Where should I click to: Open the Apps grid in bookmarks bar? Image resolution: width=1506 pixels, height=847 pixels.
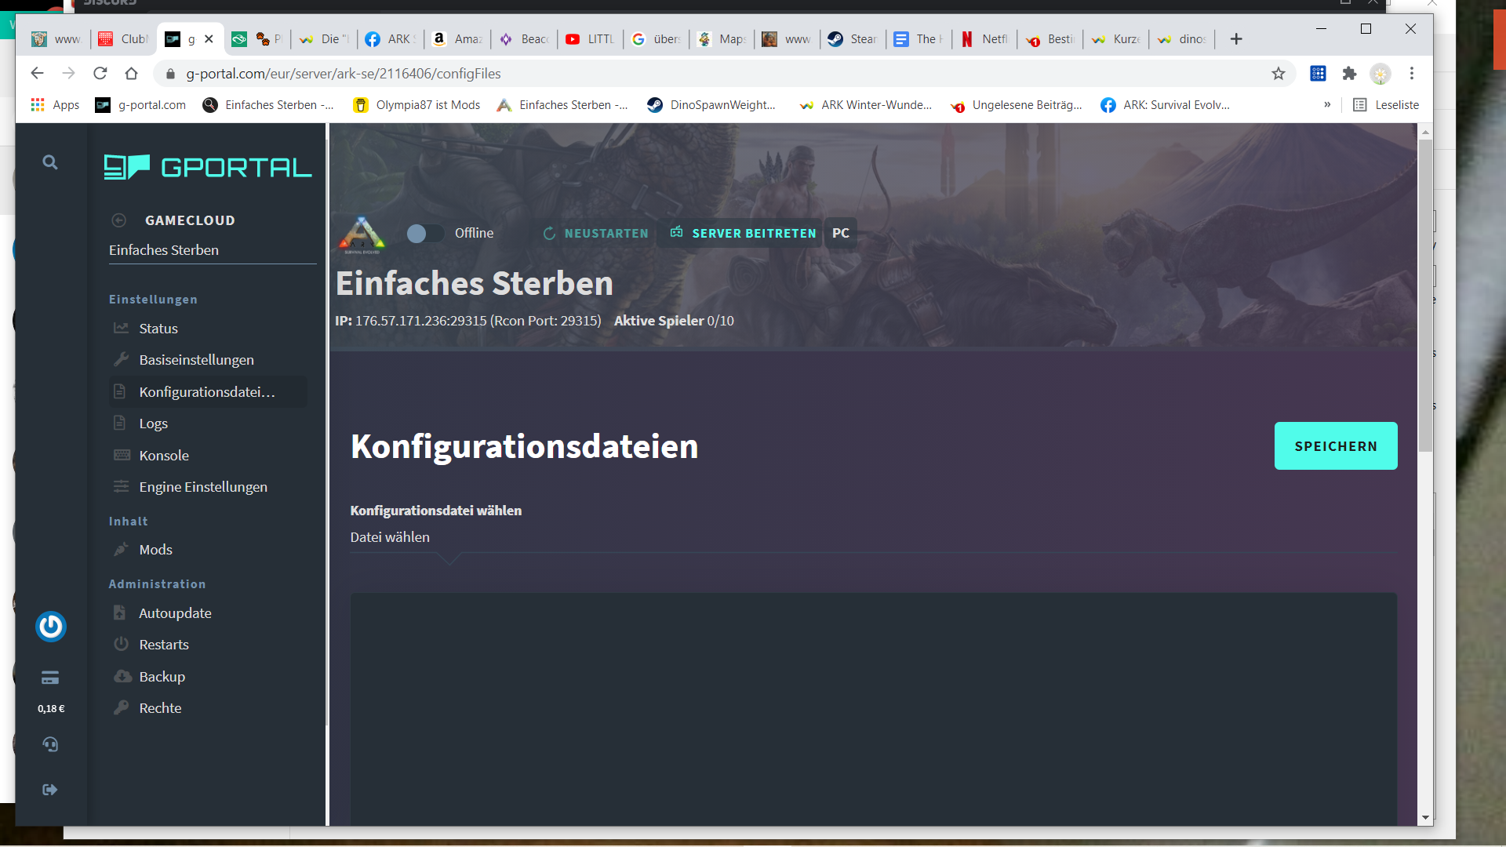click(x=55, y=105)
